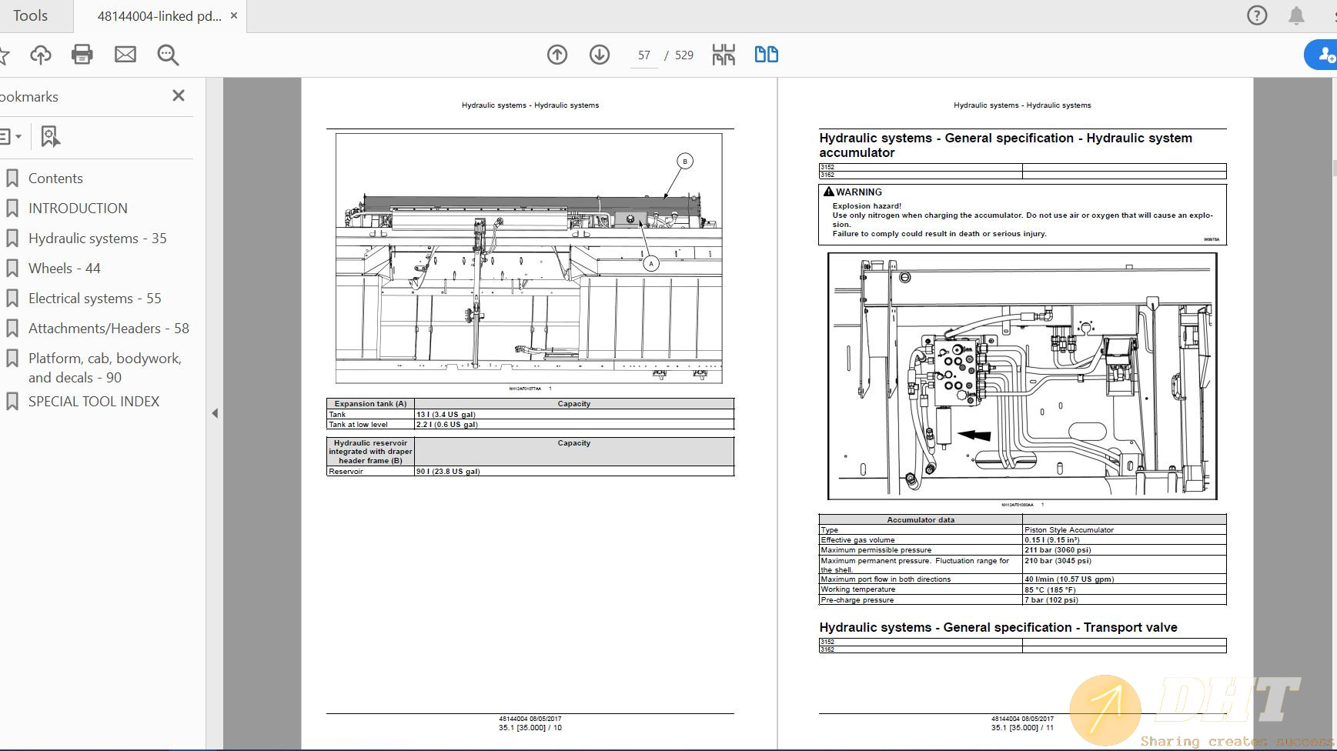Viewport: 1337px width, 751px height.
Task: Select the zoom search magnifier tool
Action: tap(168, 55)
